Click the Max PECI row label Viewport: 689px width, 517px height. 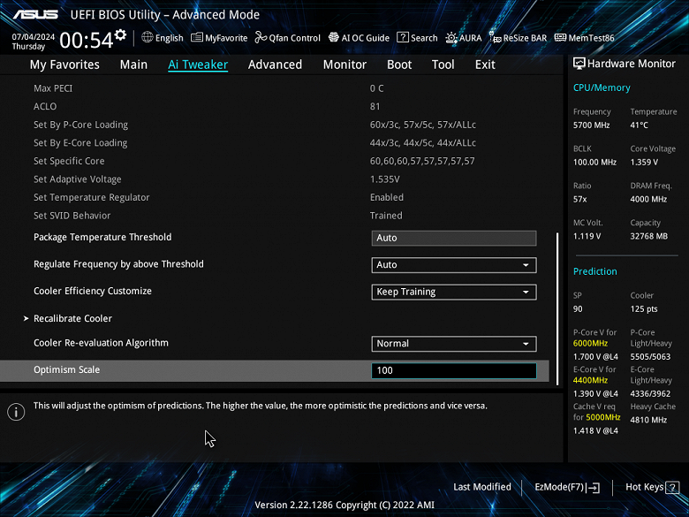pyautogui.click(x=53, y=88)
